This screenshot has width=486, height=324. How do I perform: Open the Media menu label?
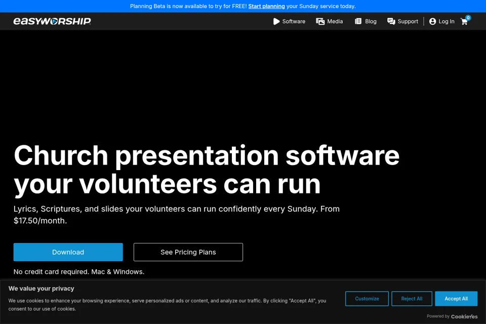click(335, 21)
